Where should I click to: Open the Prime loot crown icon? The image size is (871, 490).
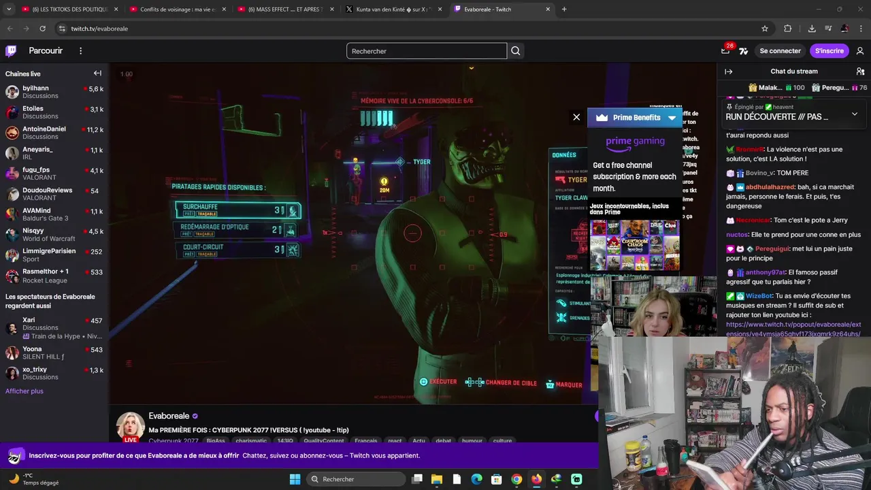pos(725,51)
